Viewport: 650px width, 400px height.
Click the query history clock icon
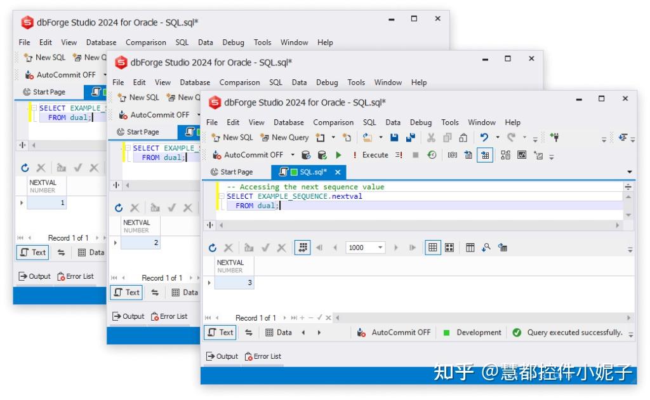coord(432,155)
